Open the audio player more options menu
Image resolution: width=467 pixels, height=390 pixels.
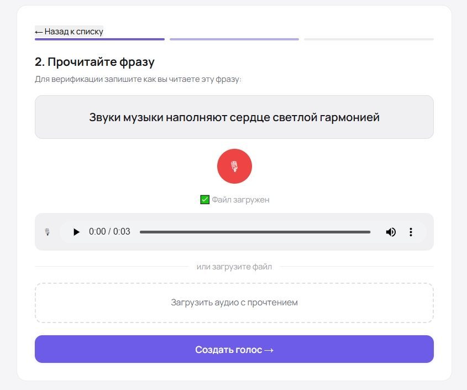pos(411,232)
